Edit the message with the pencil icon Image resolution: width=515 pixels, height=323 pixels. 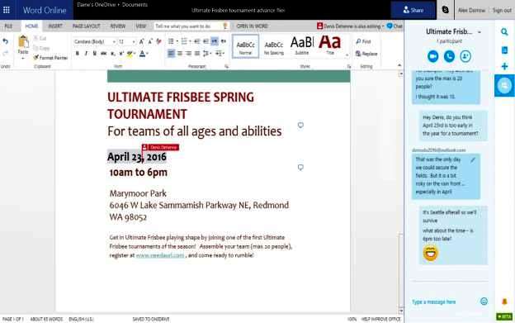coord(473,160)
